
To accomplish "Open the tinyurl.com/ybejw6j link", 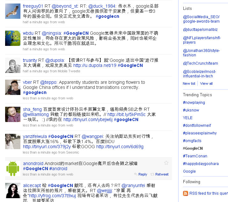I will pos(88,119).
